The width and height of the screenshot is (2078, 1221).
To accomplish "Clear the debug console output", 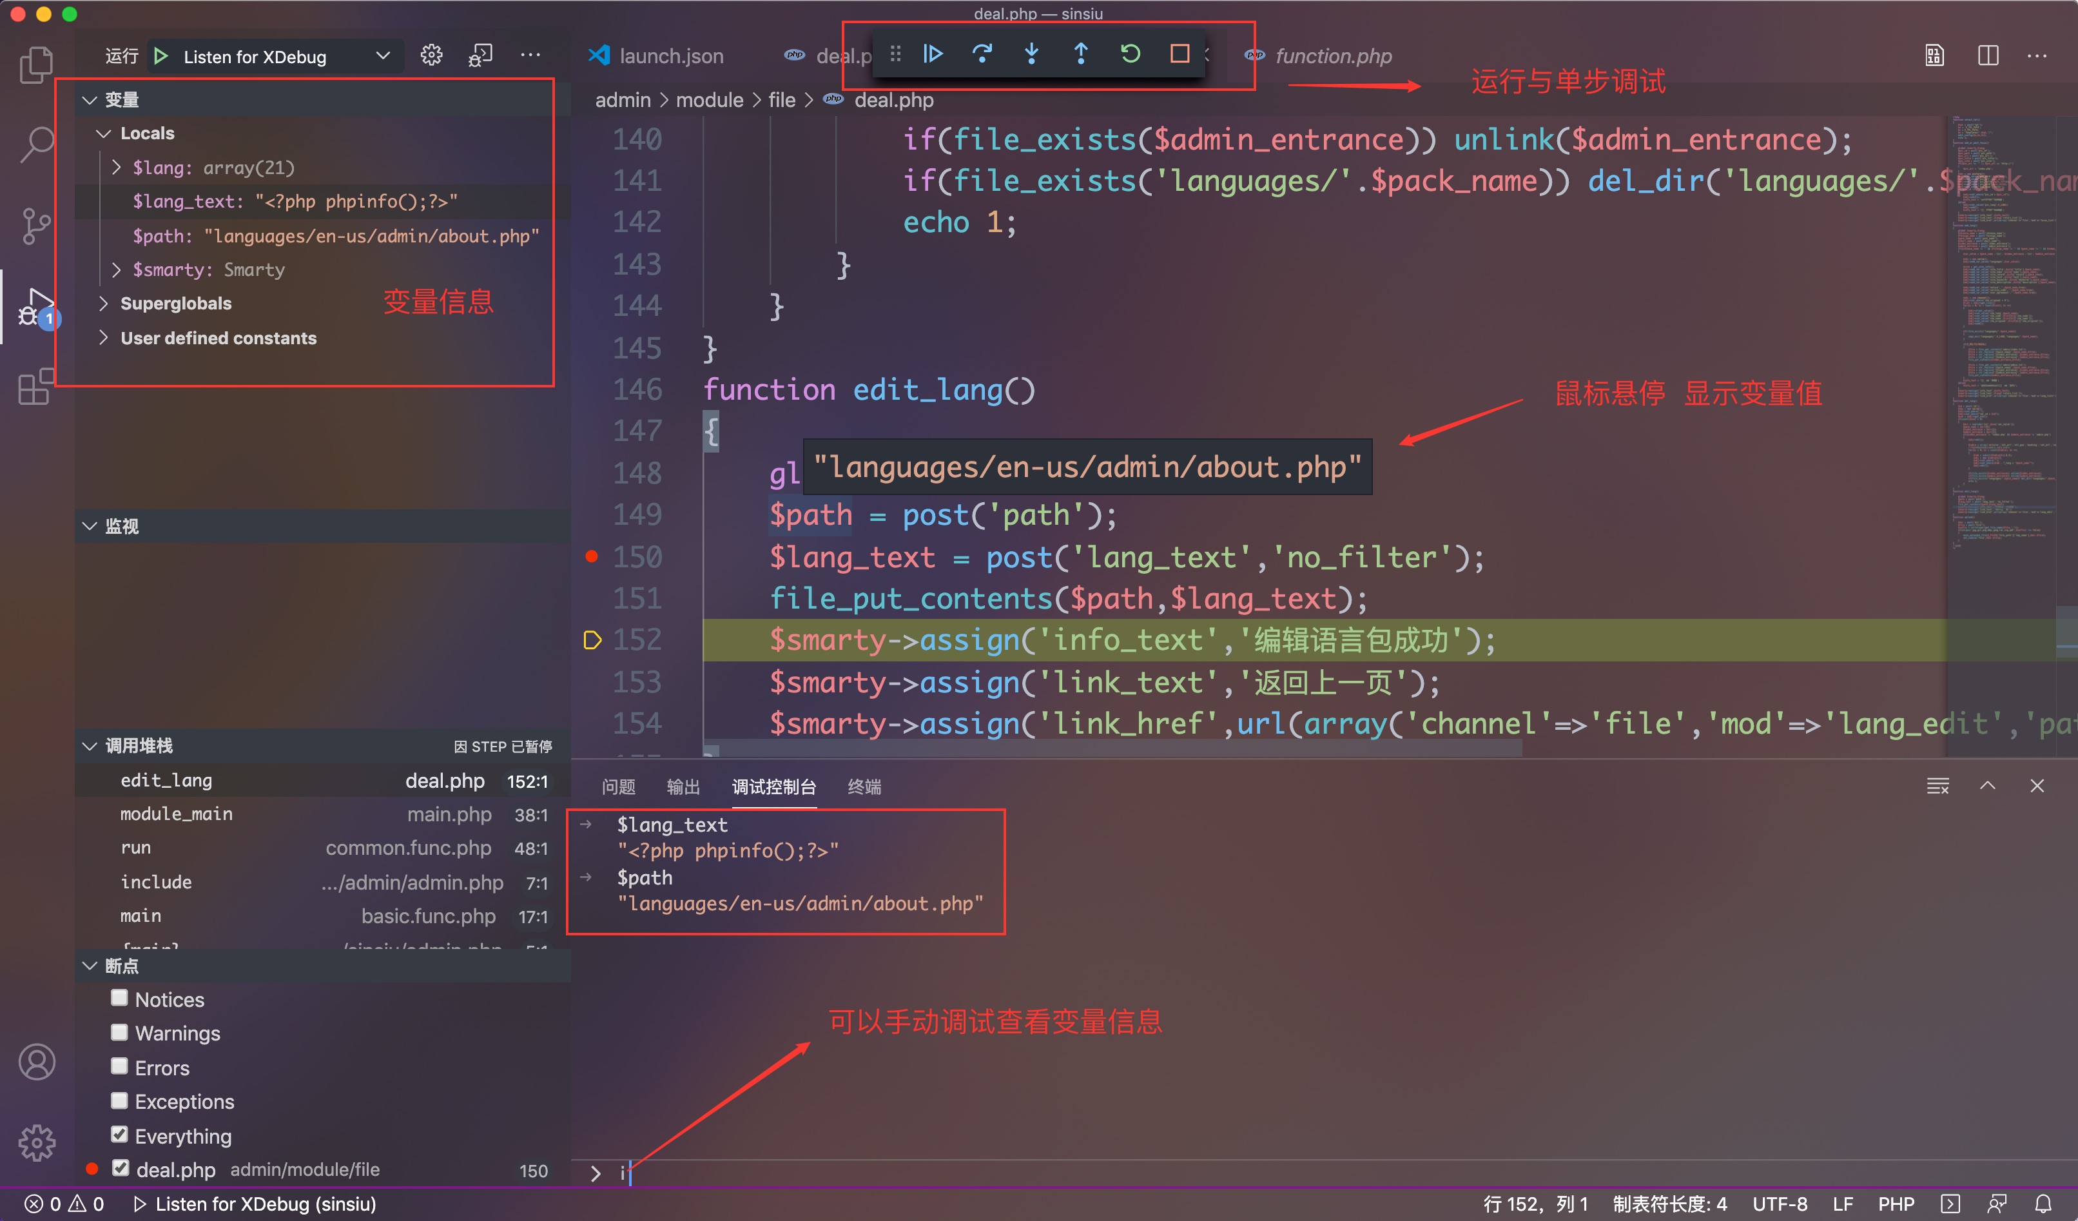I will (1938, 786).
